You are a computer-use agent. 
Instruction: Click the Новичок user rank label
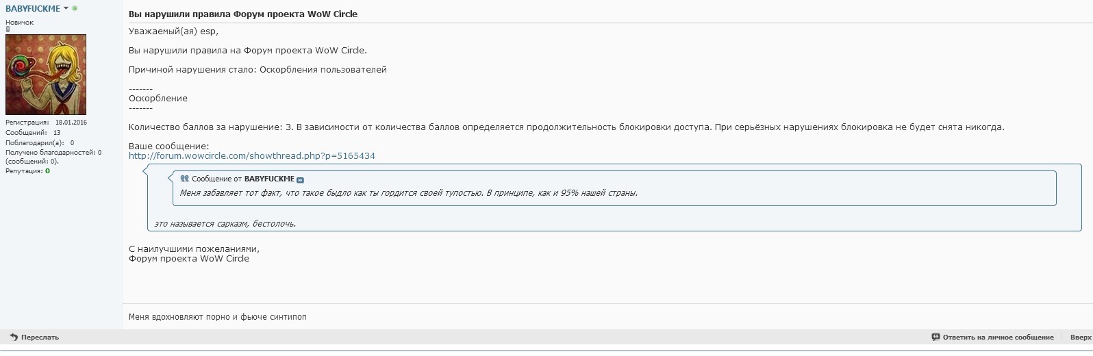20,23
